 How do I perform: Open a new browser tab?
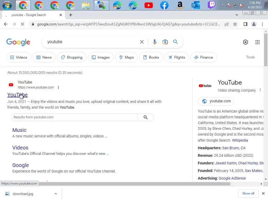(x=71, y=15)
